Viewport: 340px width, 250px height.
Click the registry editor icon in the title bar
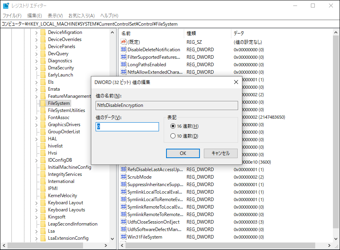tap(6, 5)
